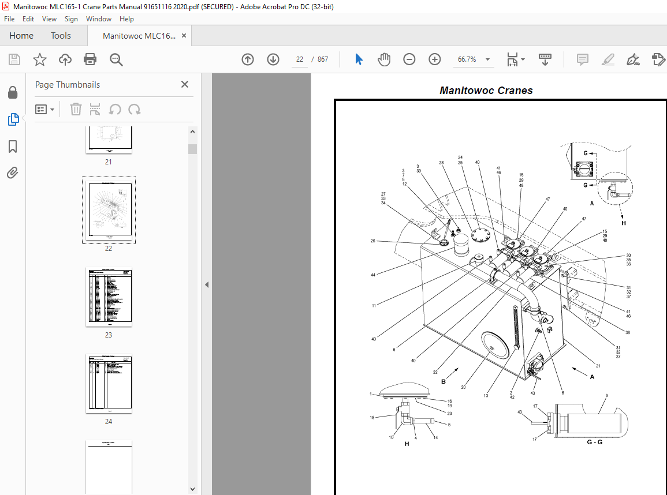Open the Edit menu
The width and height of the screenshot is (667, 495).
[x=28, y=19]
